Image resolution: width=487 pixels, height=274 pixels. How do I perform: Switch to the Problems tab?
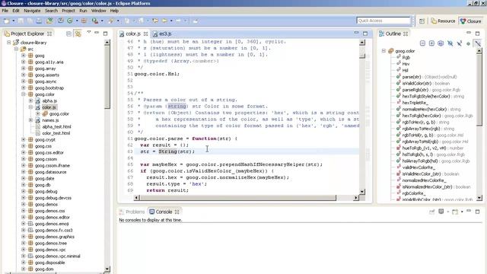(132, 212)
